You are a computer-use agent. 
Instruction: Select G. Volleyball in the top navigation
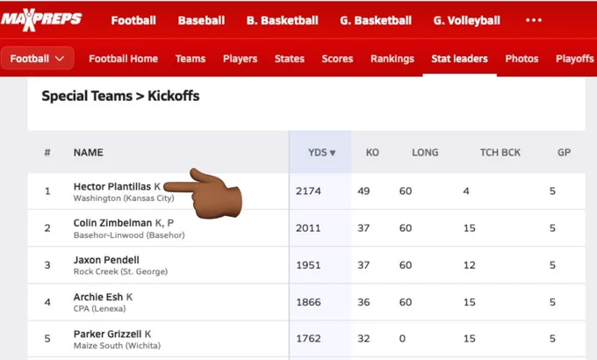click(466, 20)
